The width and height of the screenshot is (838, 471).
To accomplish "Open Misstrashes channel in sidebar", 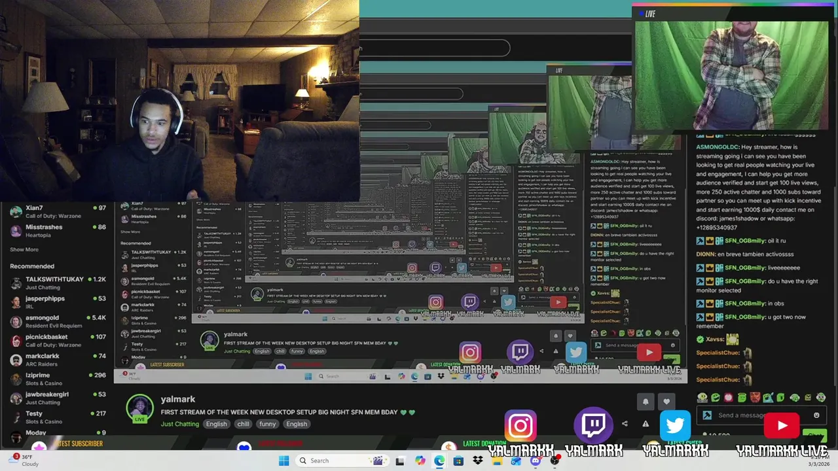I will (x=58, y=230).
